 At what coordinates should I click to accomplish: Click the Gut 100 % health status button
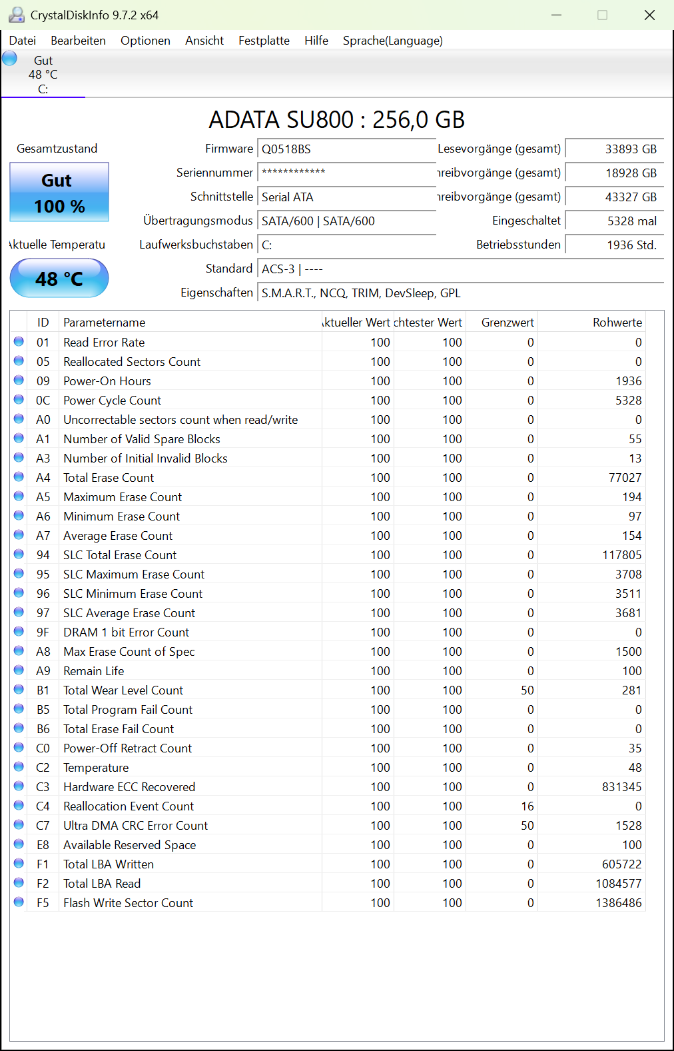59,193
